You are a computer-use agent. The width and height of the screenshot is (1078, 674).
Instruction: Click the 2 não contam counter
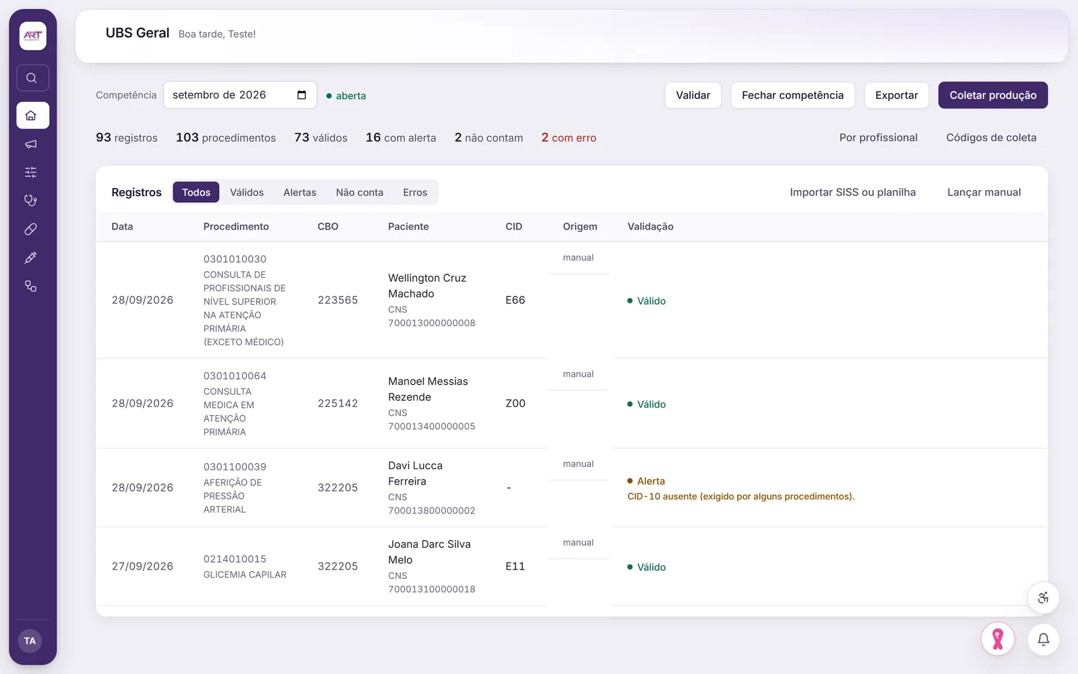[x=488, y=137]
